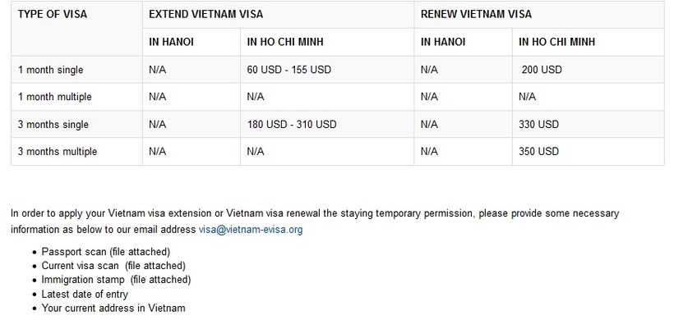The width and height of the screenshot is (674, 320).
Task: Click the 330 USD renewal price cell
Action: point(588,125)
